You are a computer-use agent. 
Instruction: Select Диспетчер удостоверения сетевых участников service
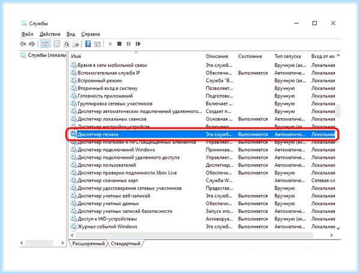203,188
